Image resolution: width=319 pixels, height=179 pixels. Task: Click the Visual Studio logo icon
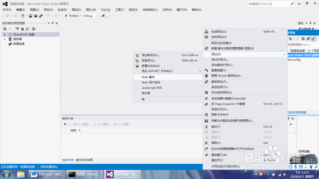(x=5, y=4)
